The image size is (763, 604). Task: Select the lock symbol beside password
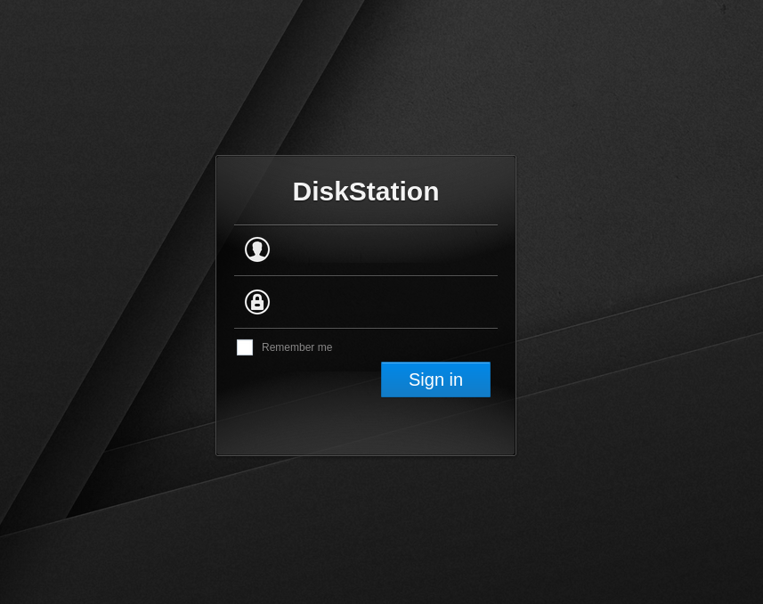(x=257, y=302)
